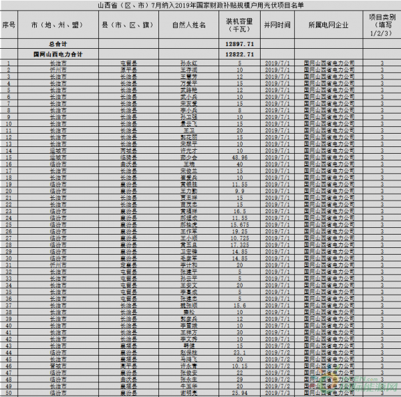Select the capacity cell showing 23.1
Viewport: 401px width, 397px height.
pos(239,352)
